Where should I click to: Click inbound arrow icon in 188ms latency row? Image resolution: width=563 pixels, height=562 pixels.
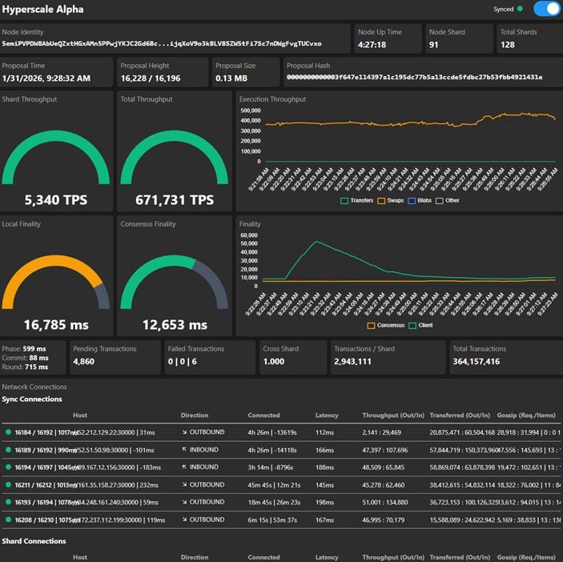click(x=184, y=467)
